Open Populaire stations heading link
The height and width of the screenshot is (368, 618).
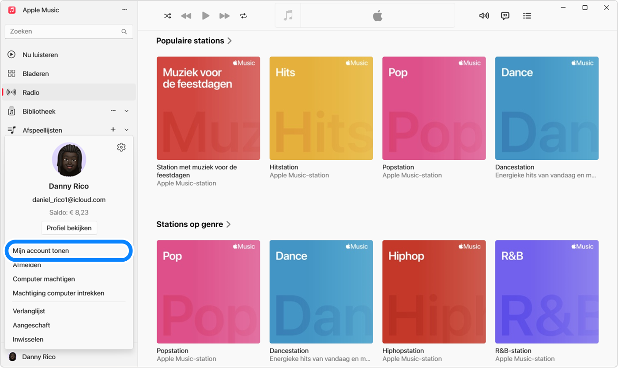click(x=194, y=41)
